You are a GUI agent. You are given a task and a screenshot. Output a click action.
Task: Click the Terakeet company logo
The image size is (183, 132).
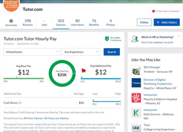tap(136, 70)
